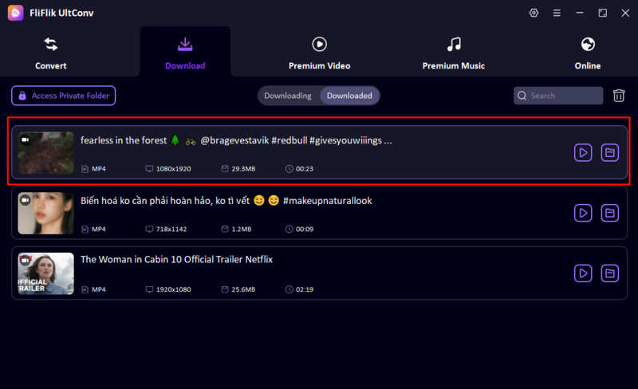The width and height of the screenshot is (638, 389).
Task: Click the title 'fearless in the forest'
Action: pyautogui.click(x=124, y=140)
